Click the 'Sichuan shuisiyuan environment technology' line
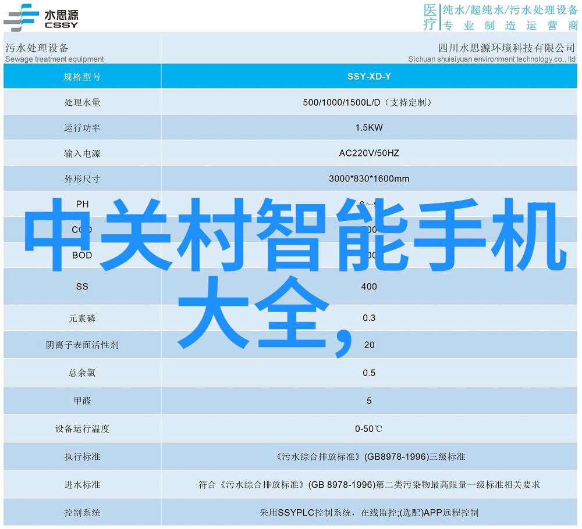This screenshot has height=529, width=582. (492, 59)
